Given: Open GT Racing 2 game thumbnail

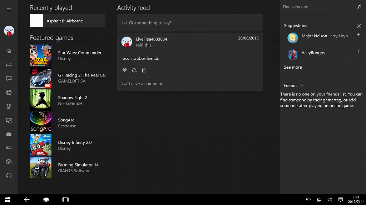Looking at the screenshot, I should pyautogui.click(x=41, y=78).
